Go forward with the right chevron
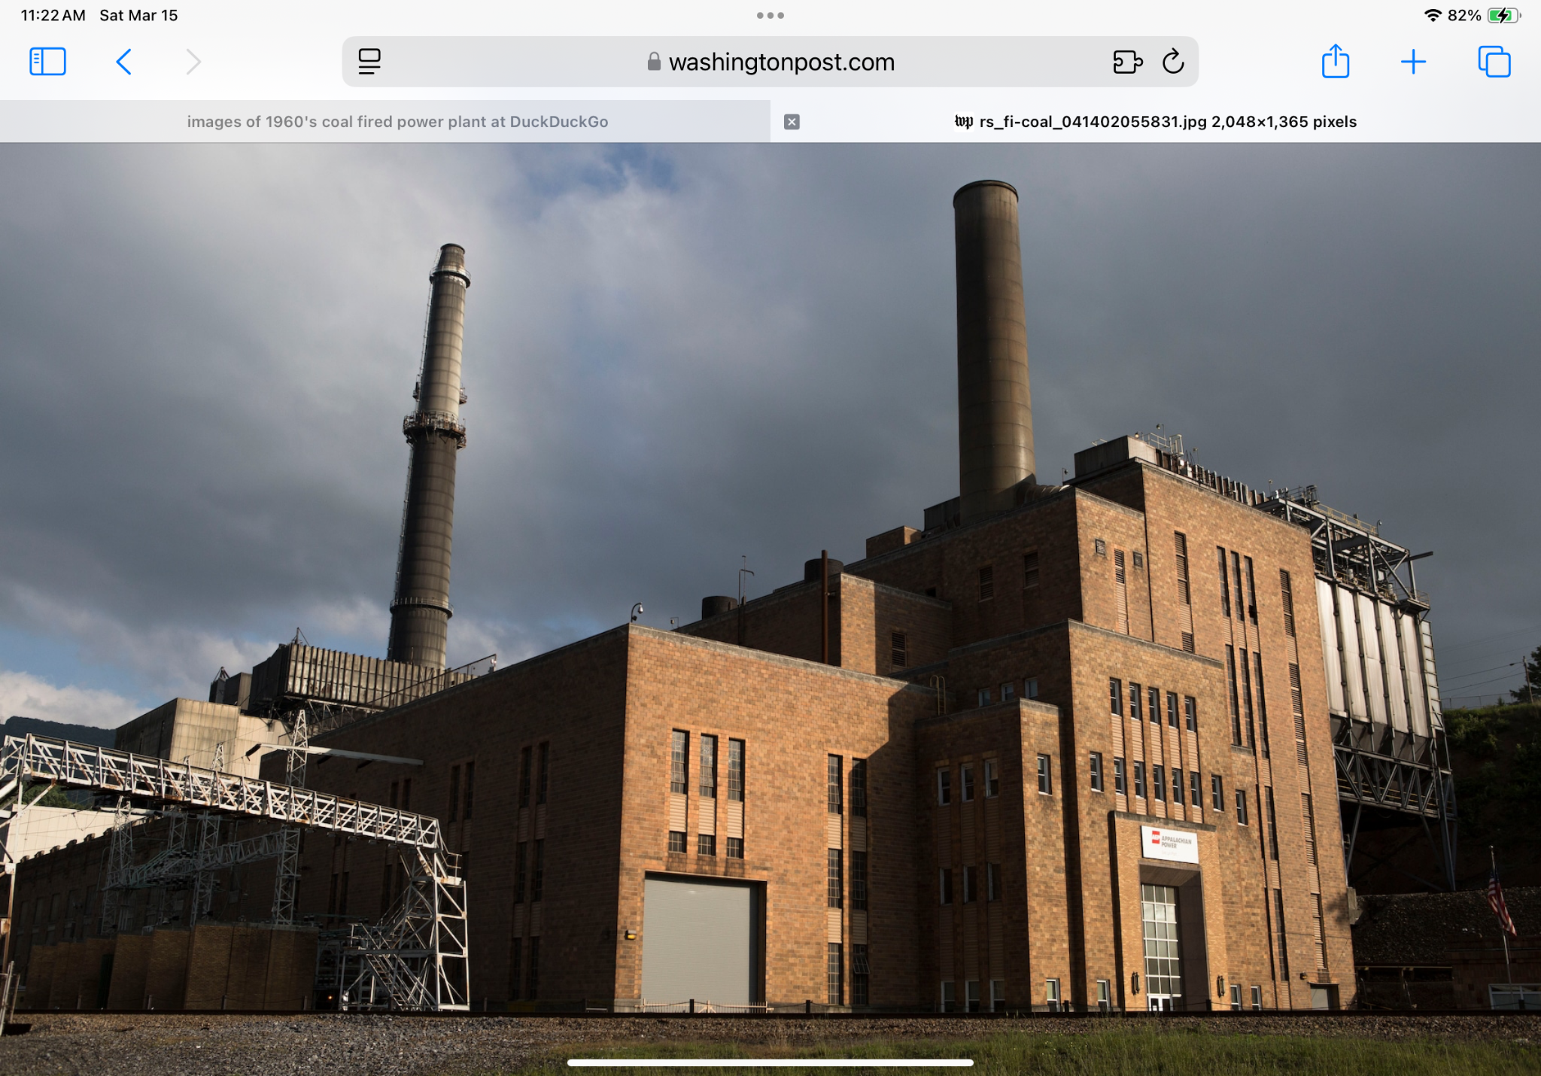 (193, 62)
